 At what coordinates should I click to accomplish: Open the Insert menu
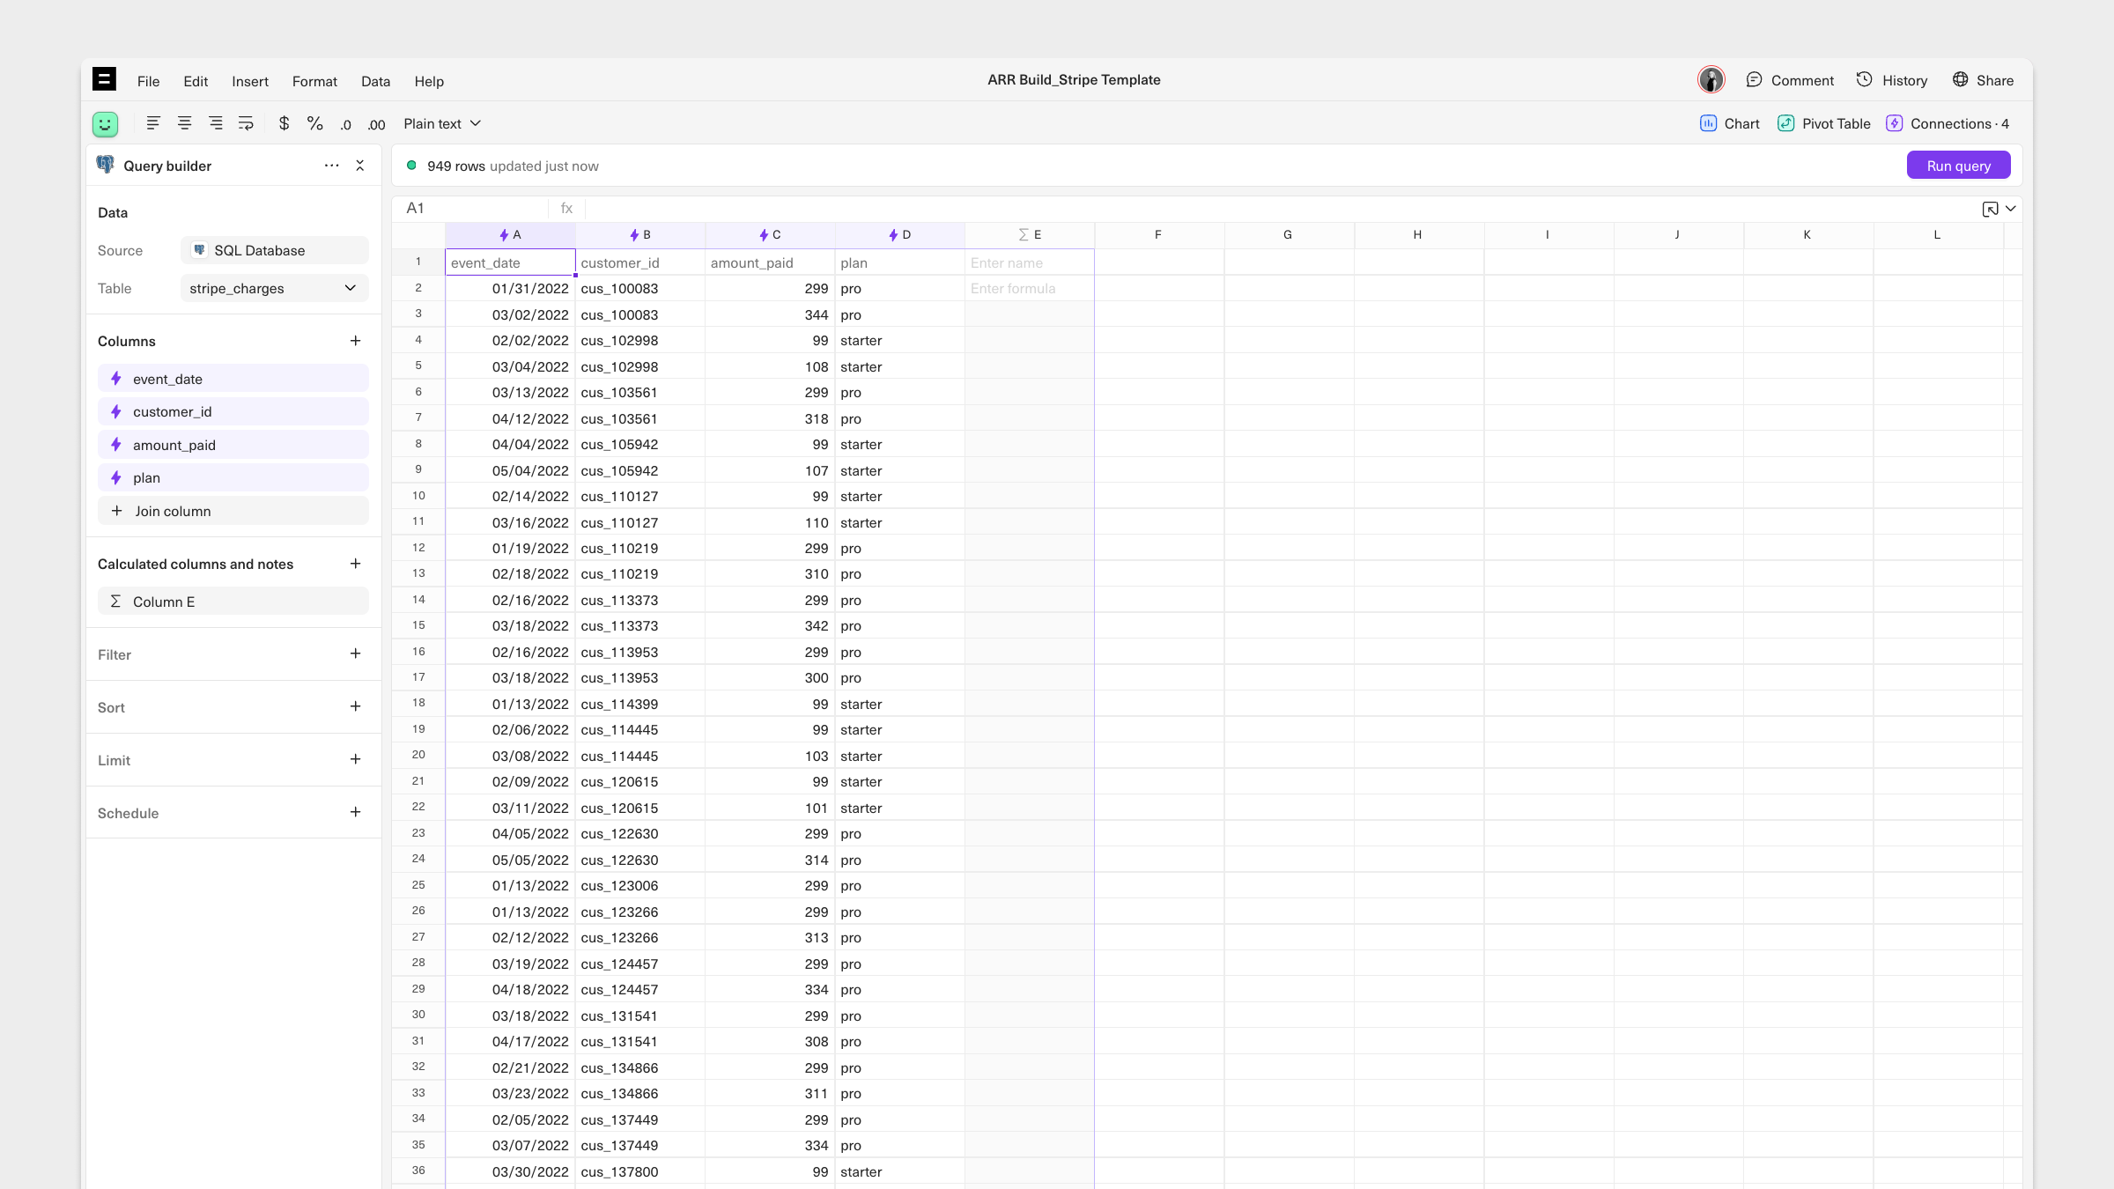tap(250, 81)
